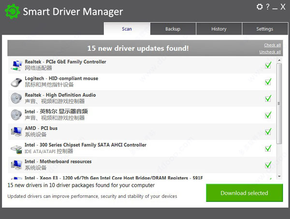Click the Intel SATA AHCI Controller drive icon

click(16, 148)
